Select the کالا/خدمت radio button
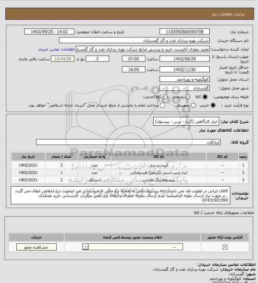This screenshot has height=283, width=258. click(165, 97)
